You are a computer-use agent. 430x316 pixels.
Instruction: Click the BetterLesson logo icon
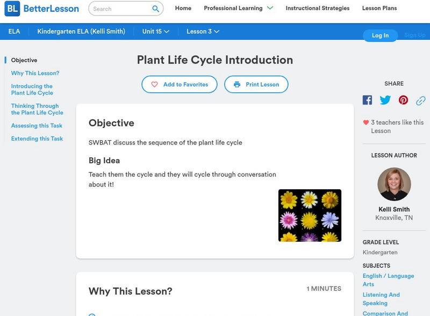[12, 9]
